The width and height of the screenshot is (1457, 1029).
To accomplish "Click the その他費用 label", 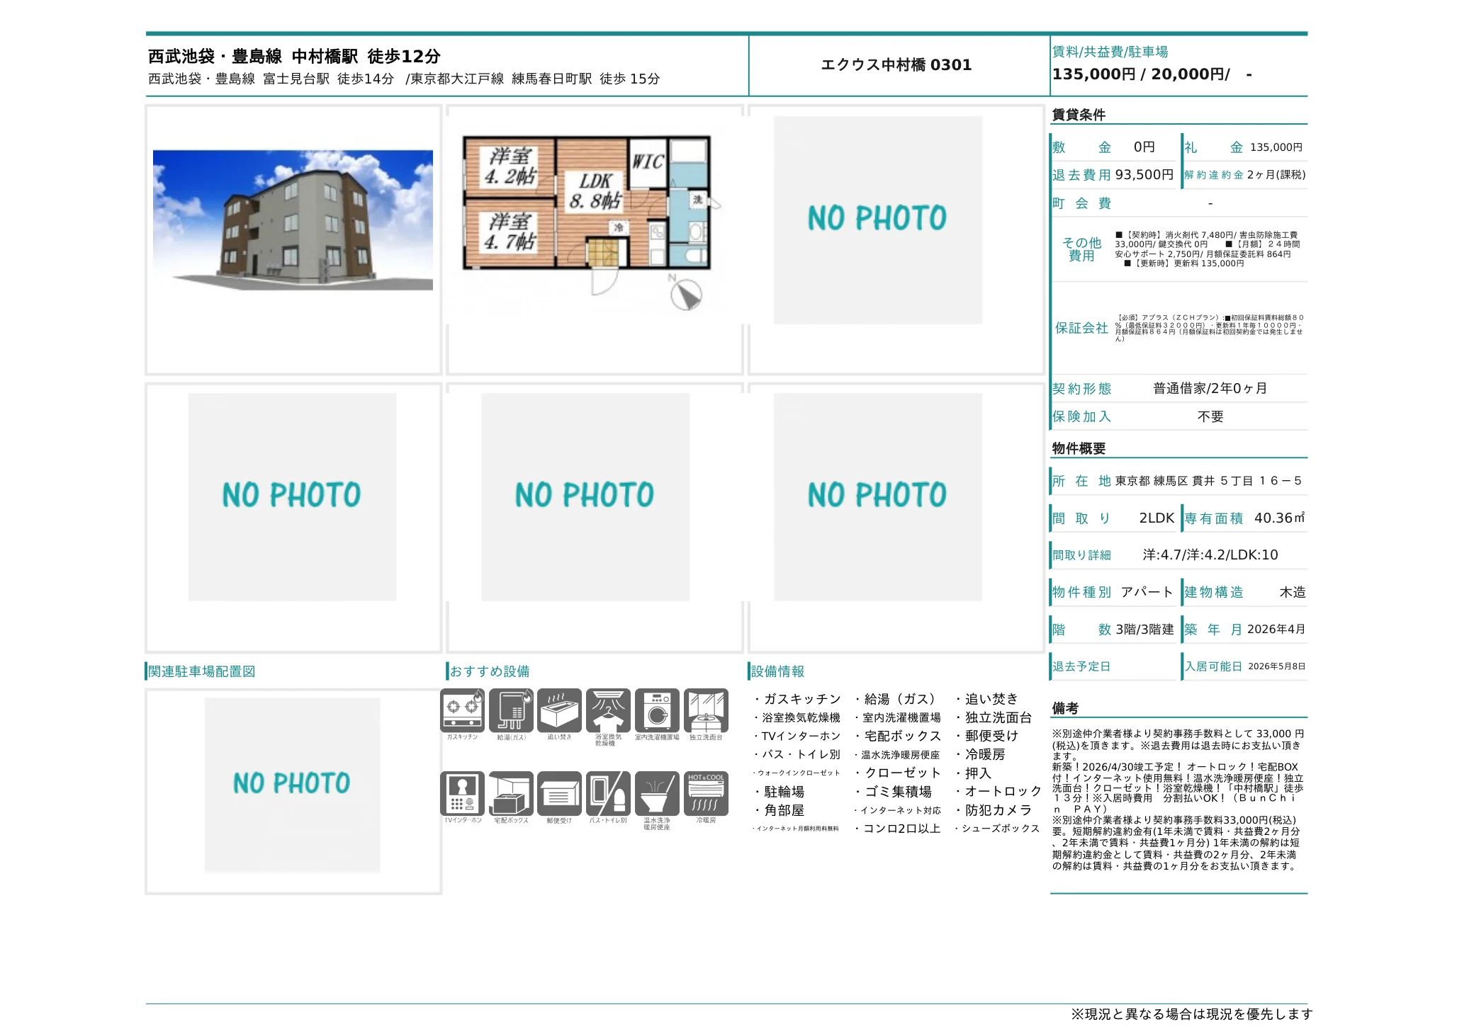I will 1081,249.
